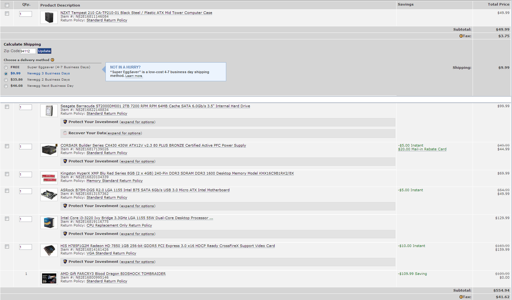This screenshot has height=300, width=512.
Task: Expand Protect Your Investment options for Intel processor
Action: point(137,234)
